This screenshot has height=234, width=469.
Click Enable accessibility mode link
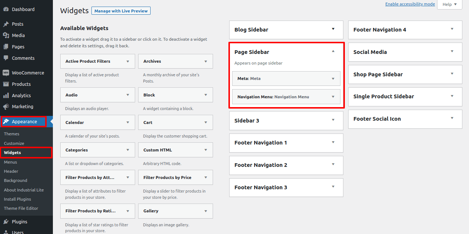tap(410, 4)
